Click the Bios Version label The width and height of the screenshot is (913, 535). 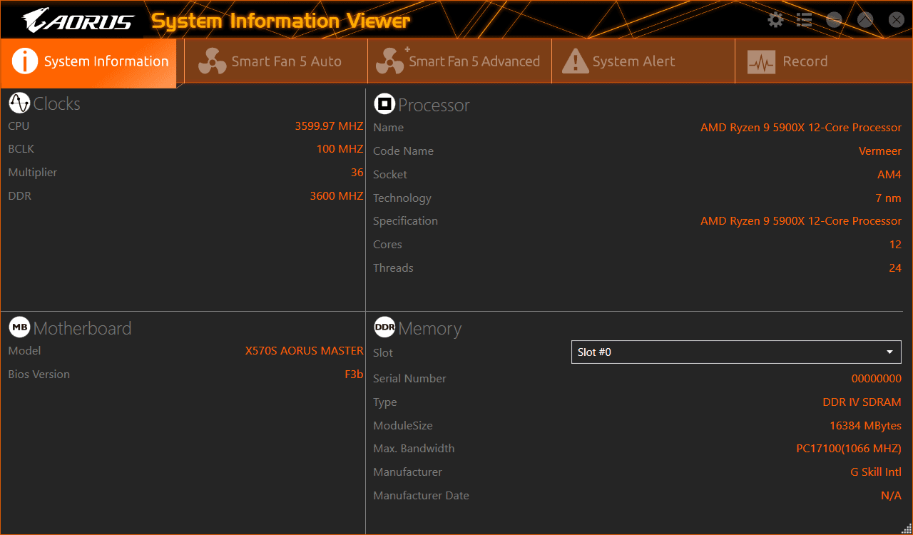point(39,374)
